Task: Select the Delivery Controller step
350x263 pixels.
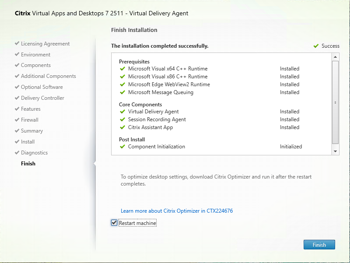Action: coord(42,98)
